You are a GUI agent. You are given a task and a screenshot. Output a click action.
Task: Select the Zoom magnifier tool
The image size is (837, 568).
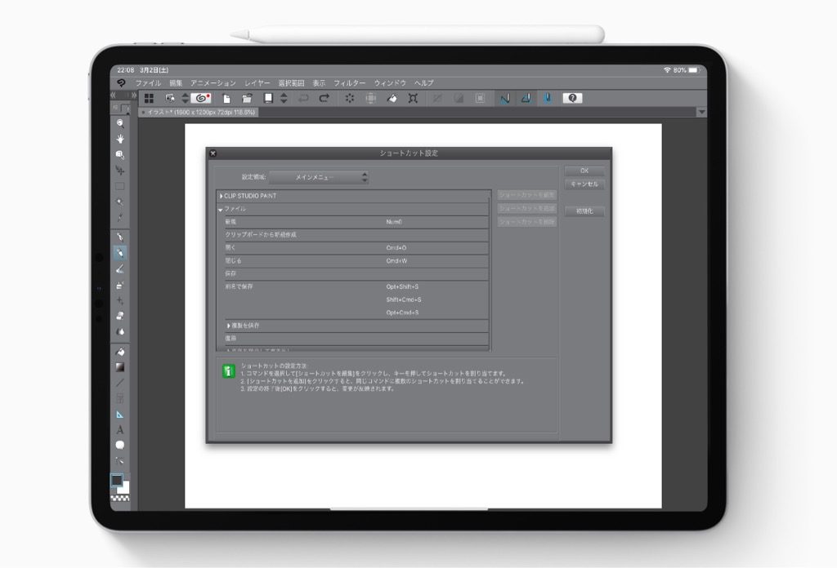click(x=120, y=123)
